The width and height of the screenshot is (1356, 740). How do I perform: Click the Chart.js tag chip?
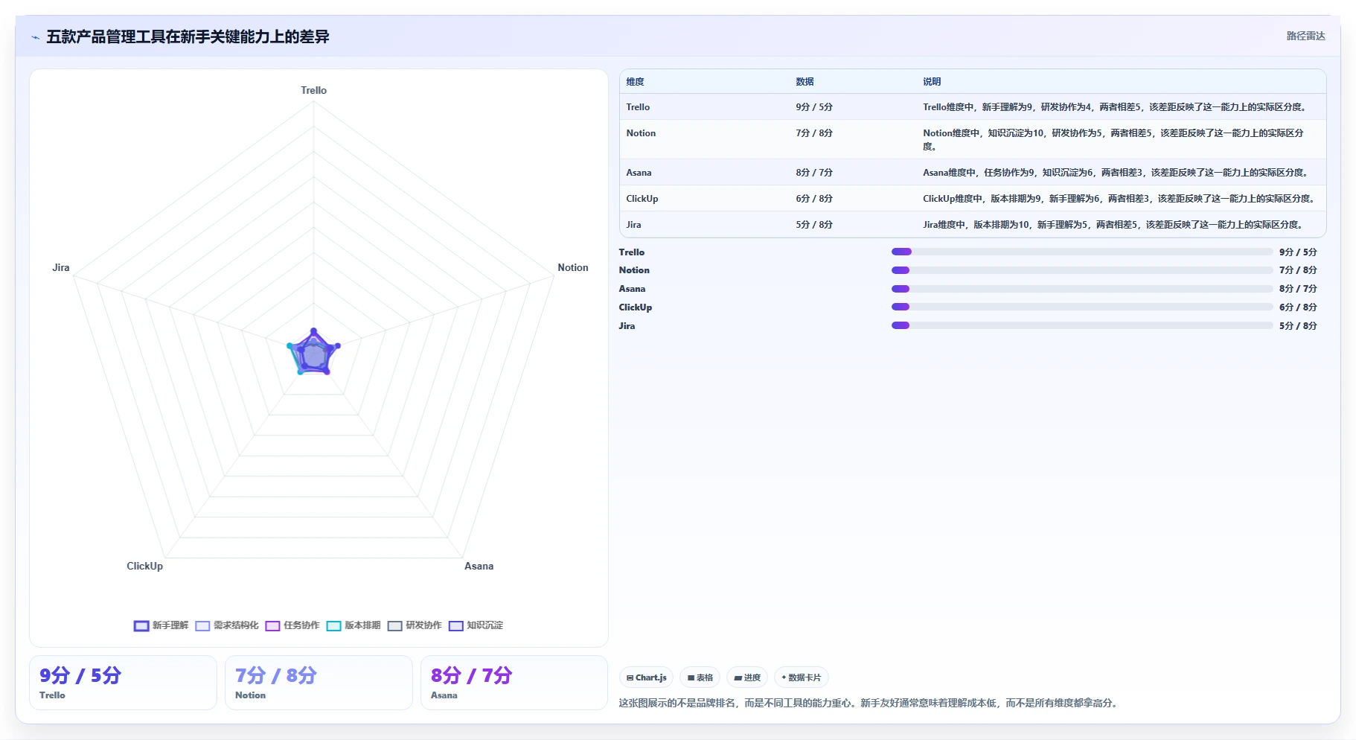click(x=646, y=678)
